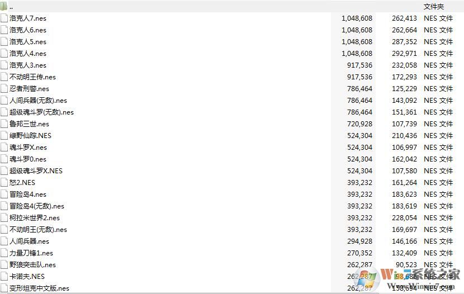Click the file icon next to 冒险岛4.nes
The height and width of the screenshot is (294, 464).
[x=4, y=194]
